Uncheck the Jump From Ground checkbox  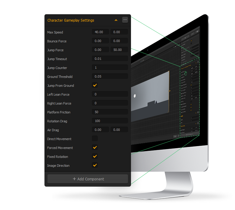tap(95, 85)
